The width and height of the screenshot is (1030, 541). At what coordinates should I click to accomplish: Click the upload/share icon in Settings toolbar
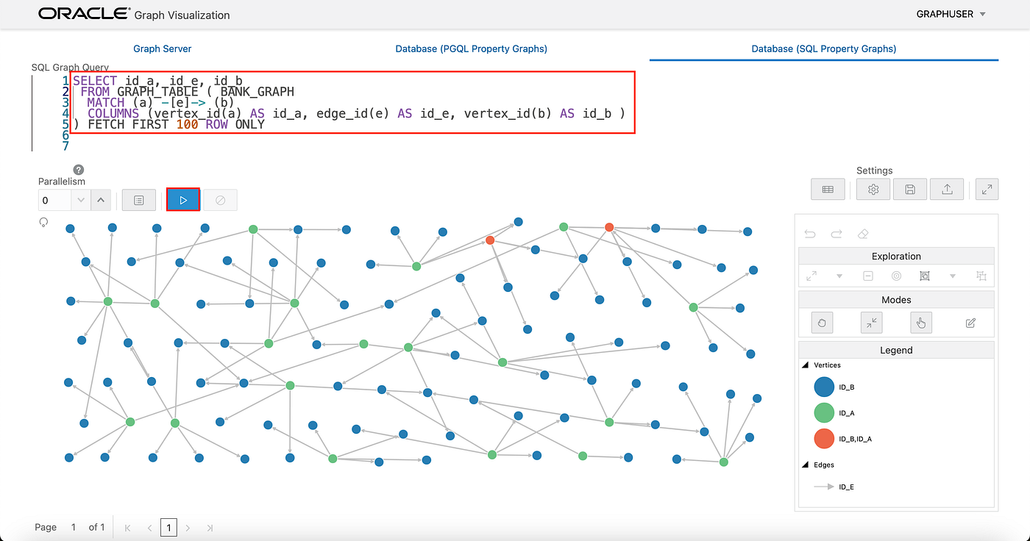click(946, 189)
